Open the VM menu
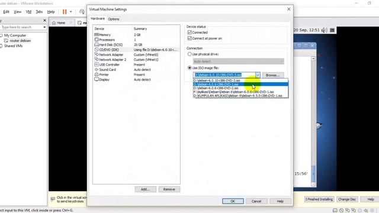The height and width of the screenshot is (213, 379). click(28, 12)
